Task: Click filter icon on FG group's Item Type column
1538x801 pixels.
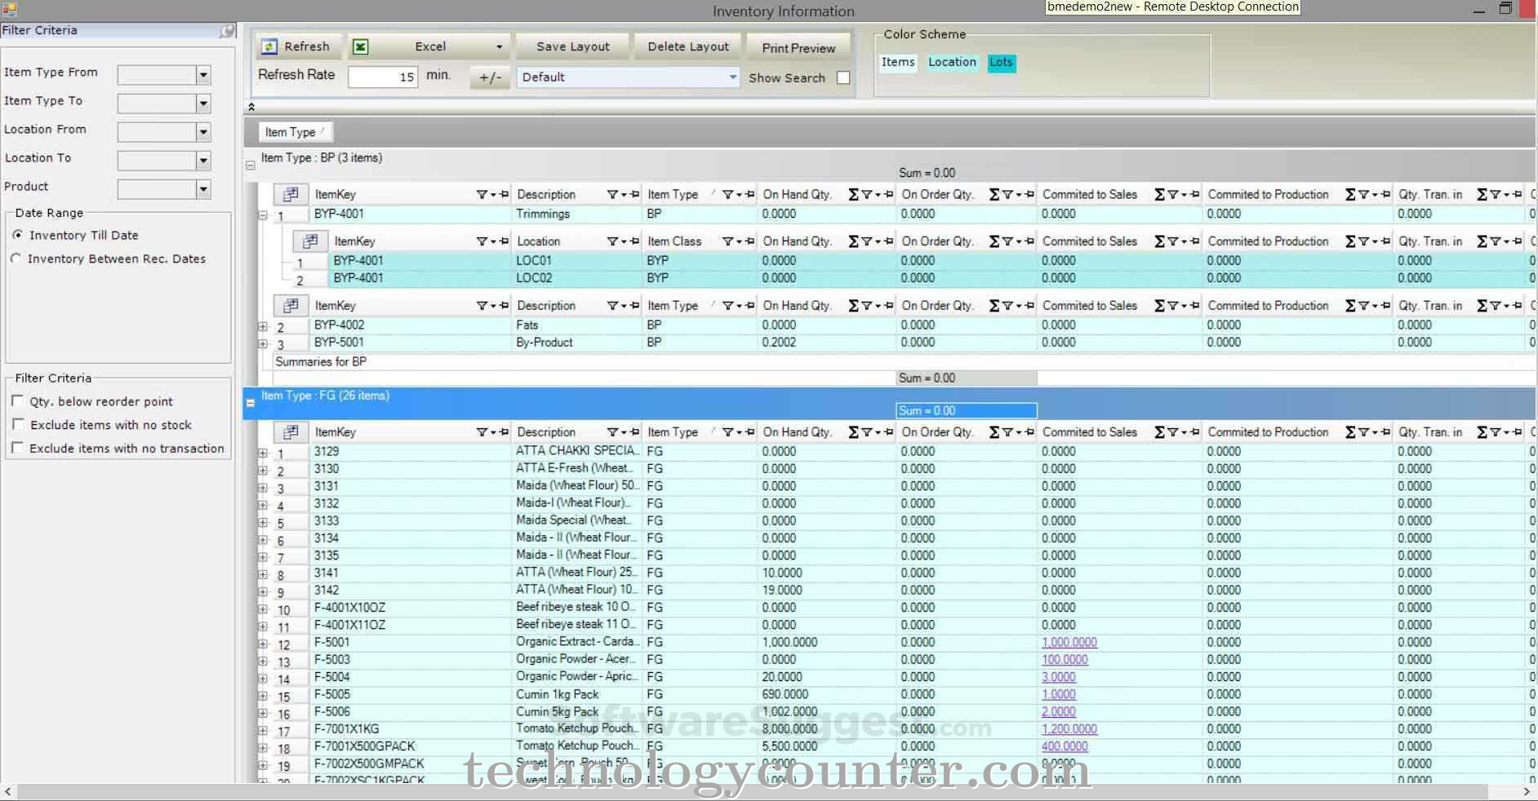Action: (727, 432)
